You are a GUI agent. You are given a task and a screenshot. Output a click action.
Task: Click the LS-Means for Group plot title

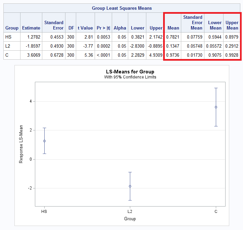pos(130,72)
